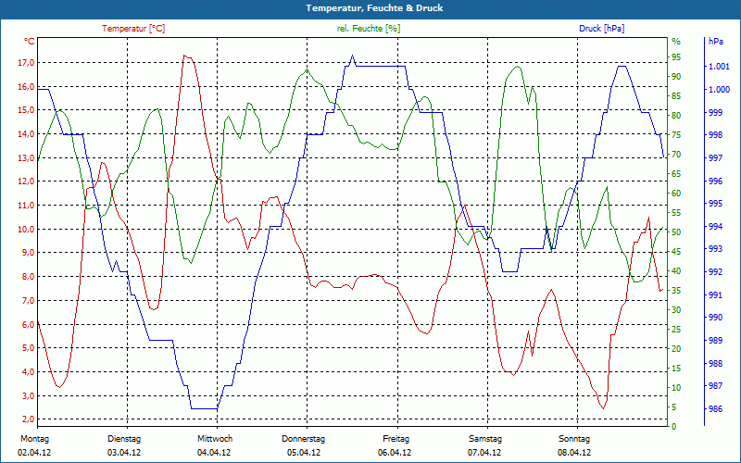This screenshot has height=463, width=741.
Task: Click the date '07.04.12'
Action: click(x=484, y=453)
